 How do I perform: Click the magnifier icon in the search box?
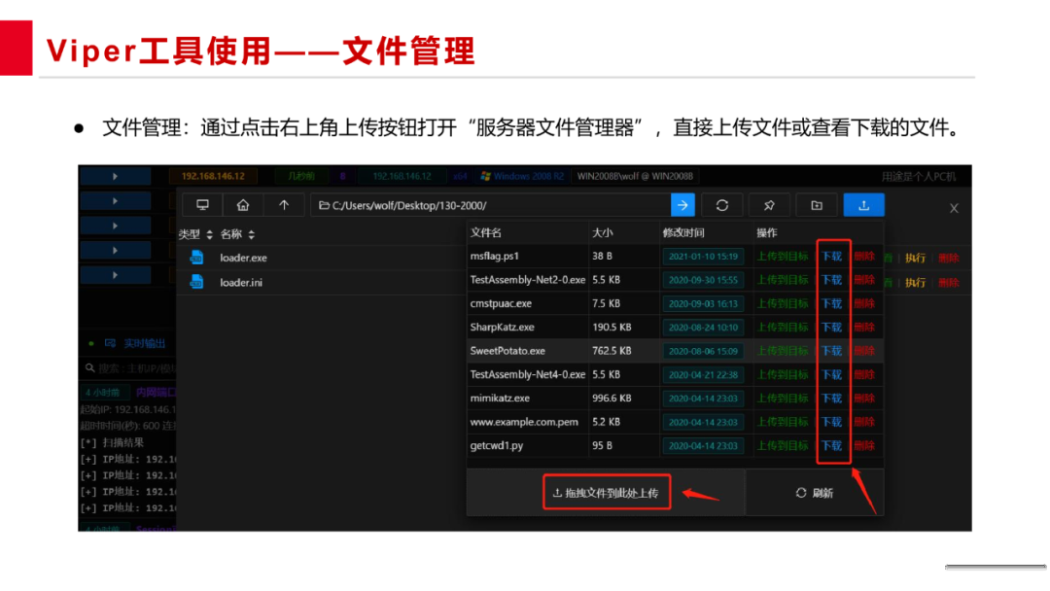89,367
